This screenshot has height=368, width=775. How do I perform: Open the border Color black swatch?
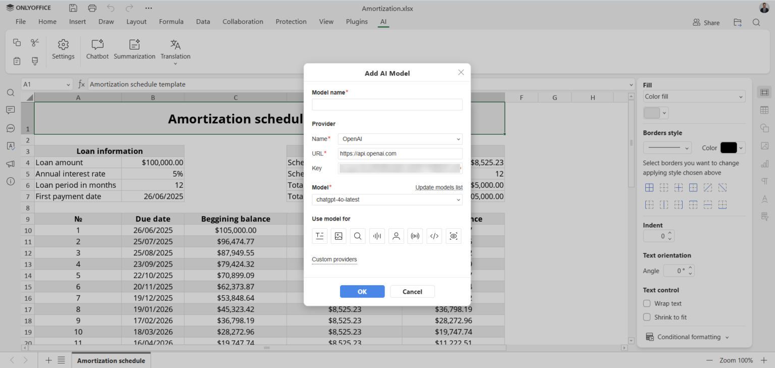tap(733, 148)
